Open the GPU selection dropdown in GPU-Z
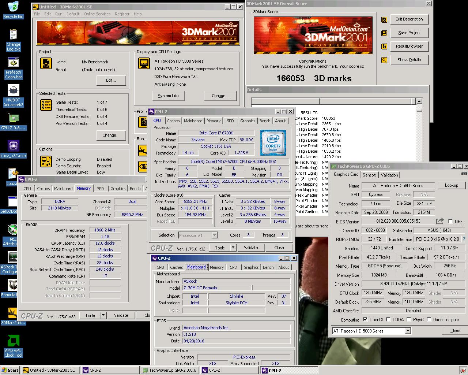 coord(408,331)
